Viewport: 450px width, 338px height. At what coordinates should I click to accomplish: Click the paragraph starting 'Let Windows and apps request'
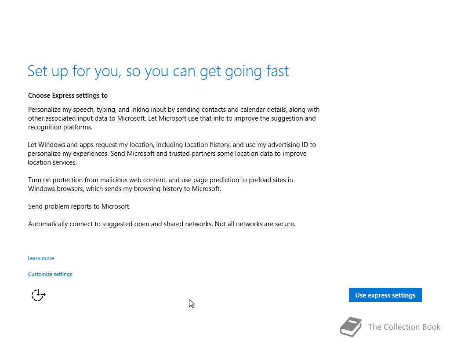coord(172,154)
